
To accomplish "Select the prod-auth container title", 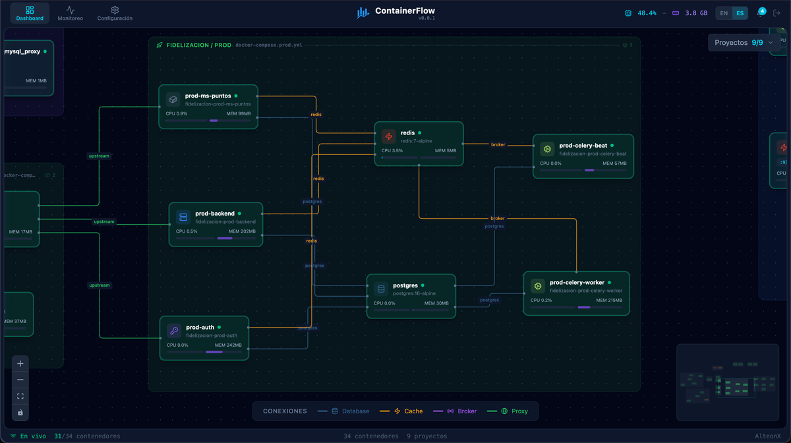I will [200, 327].
